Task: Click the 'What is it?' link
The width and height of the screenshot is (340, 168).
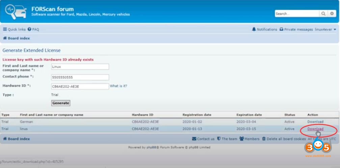Action: click(x=119, y=86)
